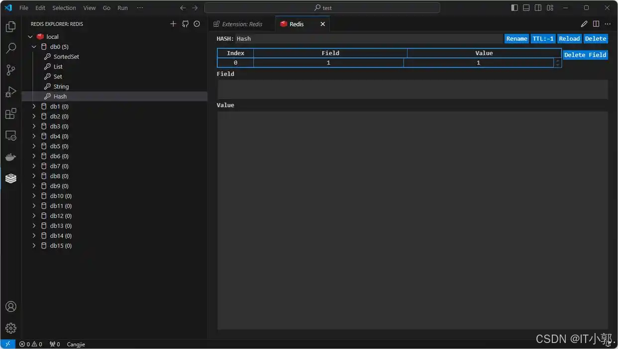Click the Delete key button
618x349 pixels.
point(596,39)
